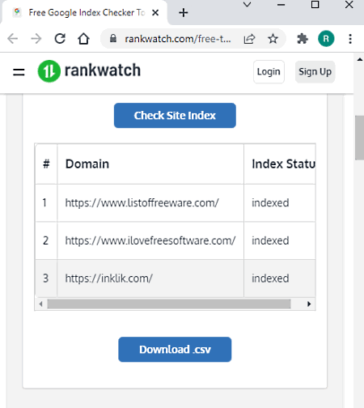Select the Free Google Index Checker tab
Viewport: 364px width, 408px height.
pyautogui.click(x=84, y=13)
